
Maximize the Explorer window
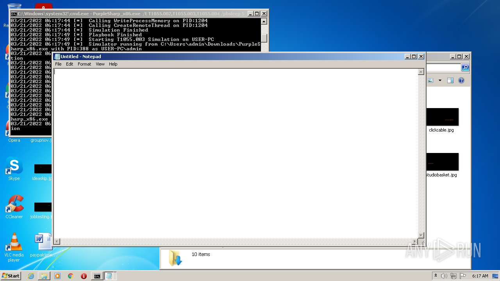[x=459, y=57]
